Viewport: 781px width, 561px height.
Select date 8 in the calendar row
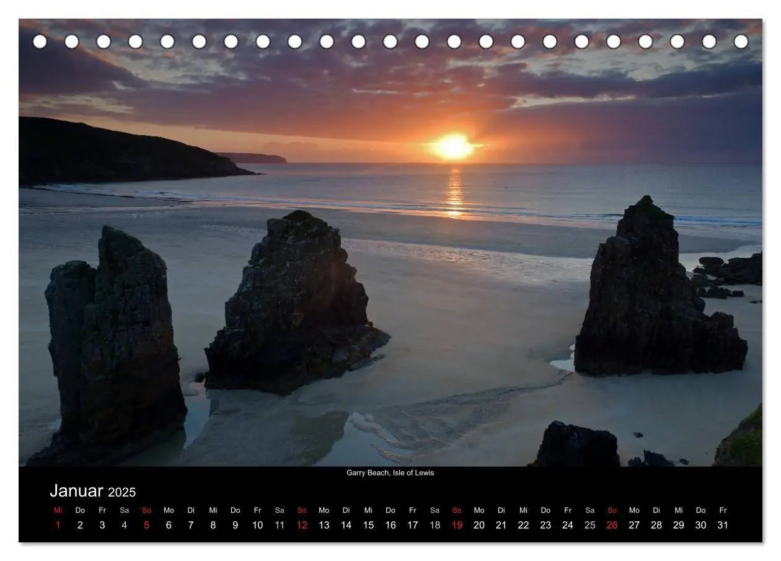(213, 525)
